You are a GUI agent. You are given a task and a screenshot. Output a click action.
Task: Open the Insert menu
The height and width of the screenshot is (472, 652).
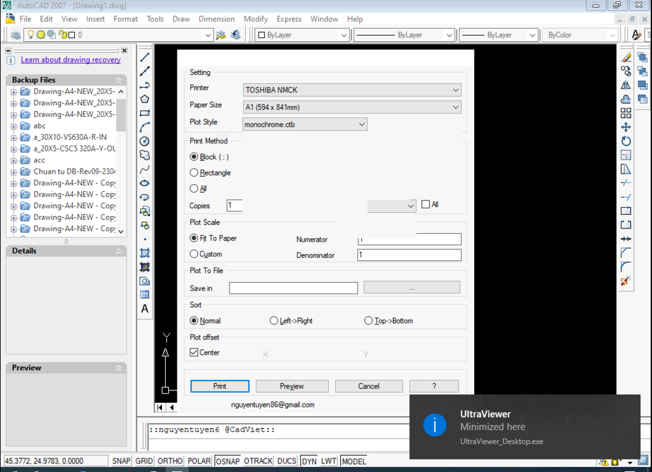pyautogui.click(x=95, y=19)
